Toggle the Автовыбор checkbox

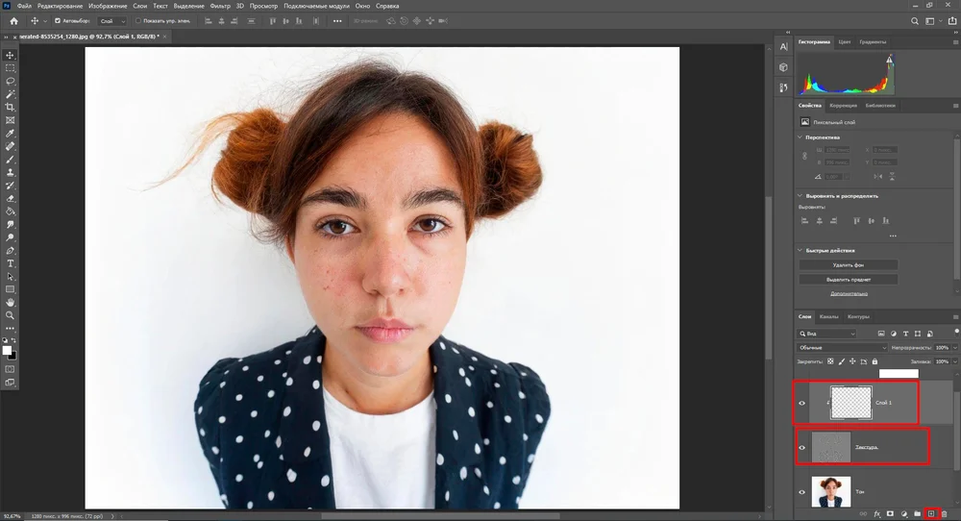pos(58,20)
